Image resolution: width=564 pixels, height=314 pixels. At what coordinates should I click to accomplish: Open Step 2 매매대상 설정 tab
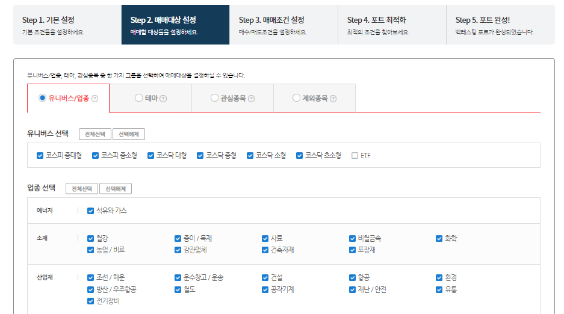tap(176, 25)
